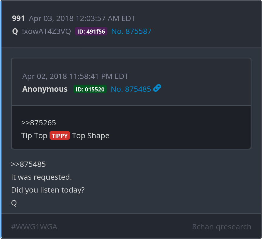Click the Apr 03, 2018 timestamp
262x239 pixels.
[x=82, y=18]
